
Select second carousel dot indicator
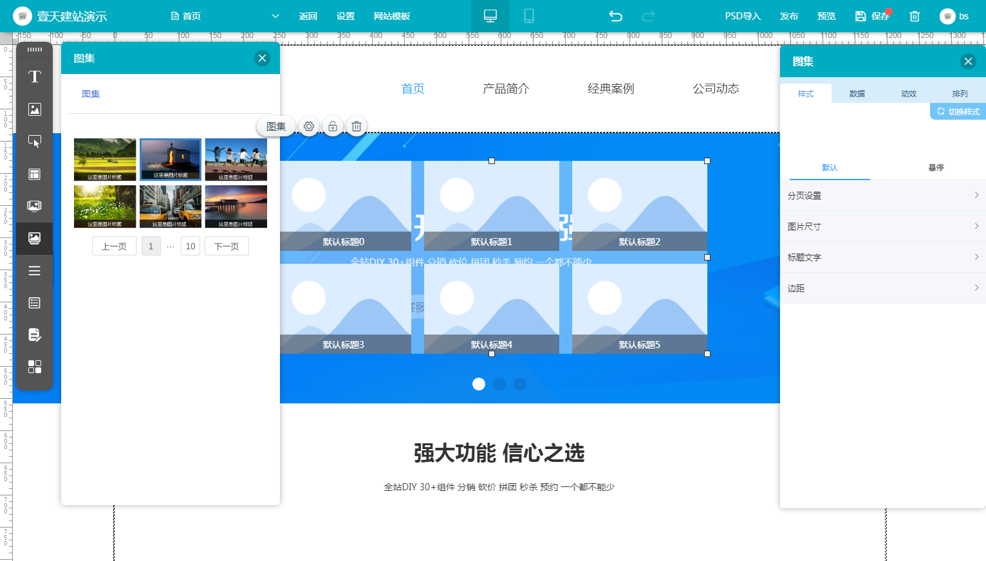click(x=499, y=384)
